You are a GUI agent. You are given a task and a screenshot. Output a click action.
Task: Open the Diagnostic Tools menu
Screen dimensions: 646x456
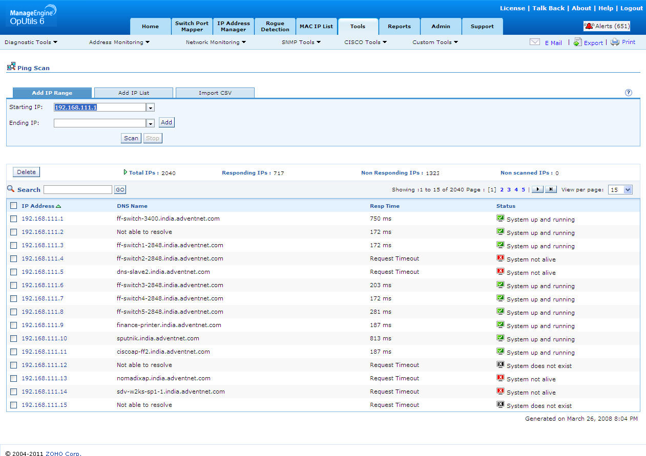(31, 42)
